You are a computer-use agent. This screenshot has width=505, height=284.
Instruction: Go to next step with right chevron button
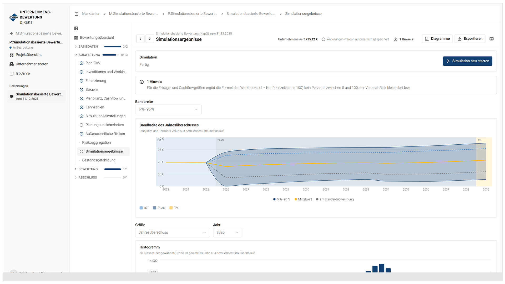150,39
